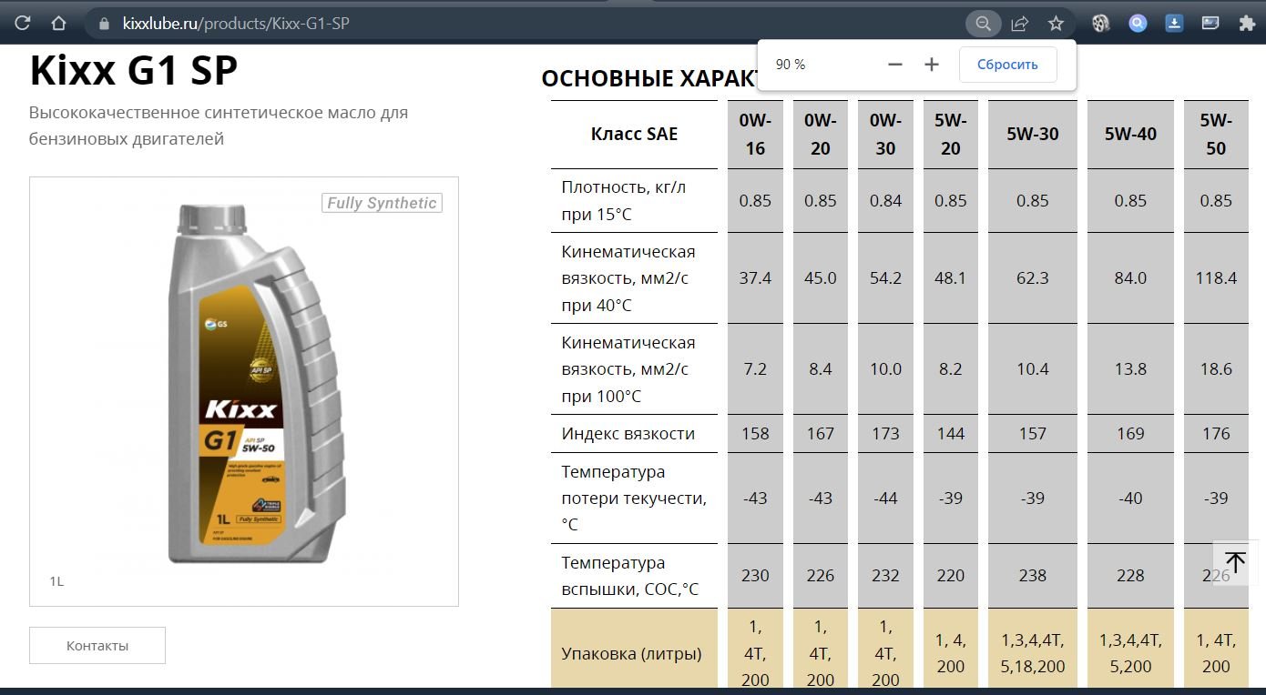
Task: Select the 5W-30 column header
Action: point(1033,134)
